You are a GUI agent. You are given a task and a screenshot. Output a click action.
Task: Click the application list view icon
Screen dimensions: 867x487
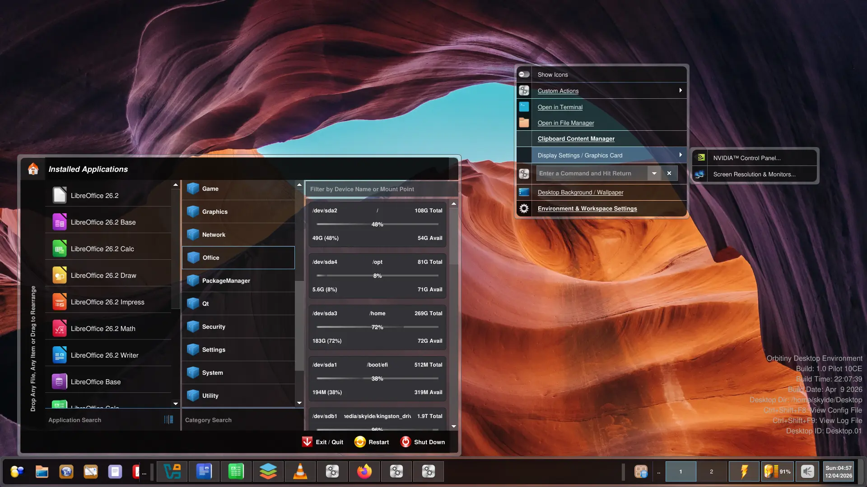(168, 420)
